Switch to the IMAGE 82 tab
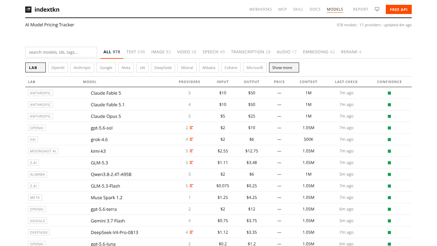 tap(161, 52)
